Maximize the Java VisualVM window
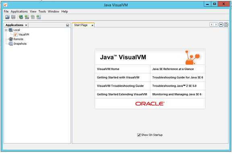 coord(215,4)
